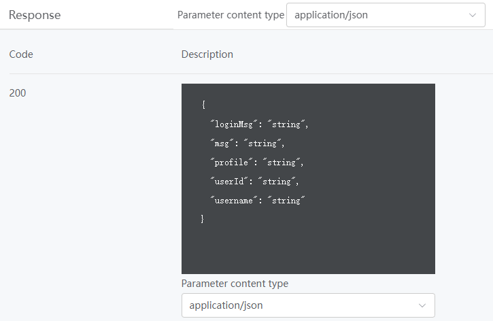Click the opening brace of the JSON example
493x321 pixels.
click(203, 104)
